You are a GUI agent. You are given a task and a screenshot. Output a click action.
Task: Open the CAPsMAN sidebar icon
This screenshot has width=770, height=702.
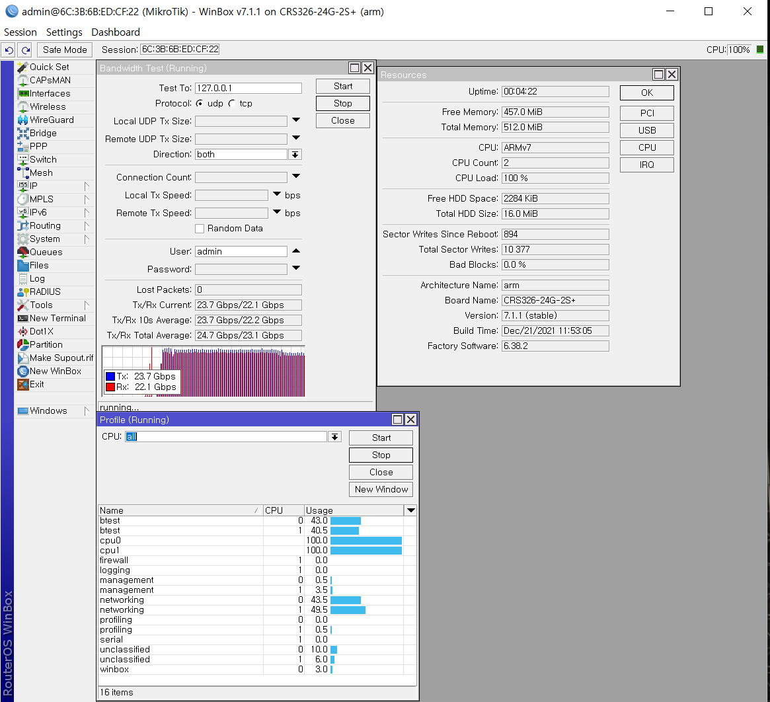click(22, 80)
